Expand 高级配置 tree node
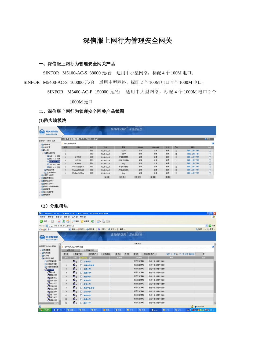 point(40,189)
